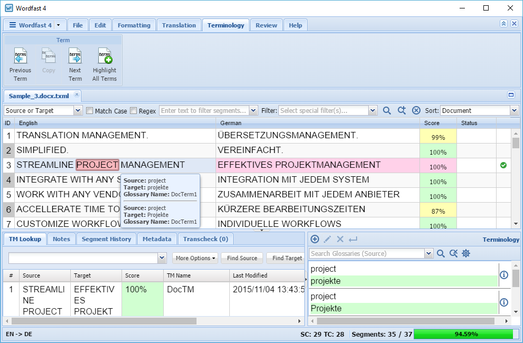Select the Terminology ribbon tab

click(226, 25)
